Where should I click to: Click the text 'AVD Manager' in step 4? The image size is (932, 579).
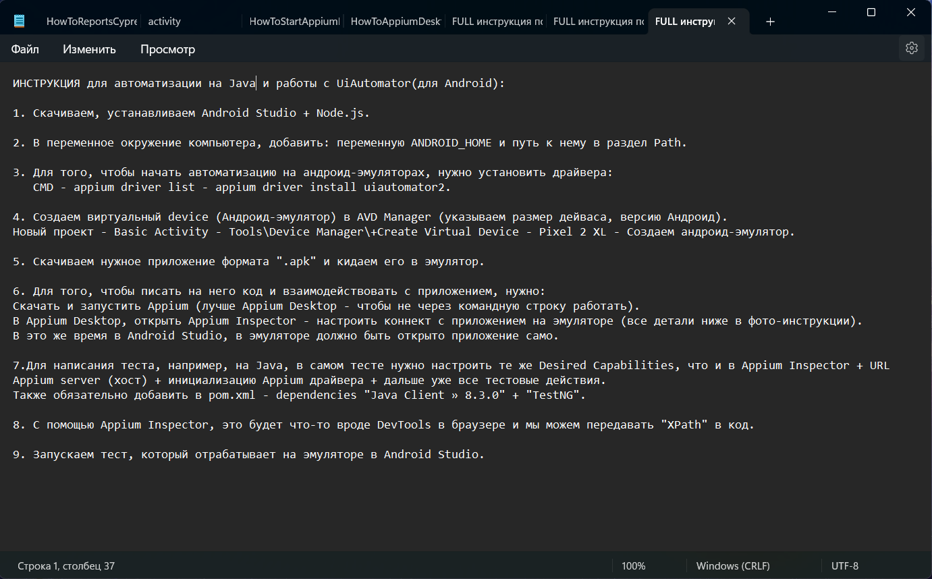394,217
